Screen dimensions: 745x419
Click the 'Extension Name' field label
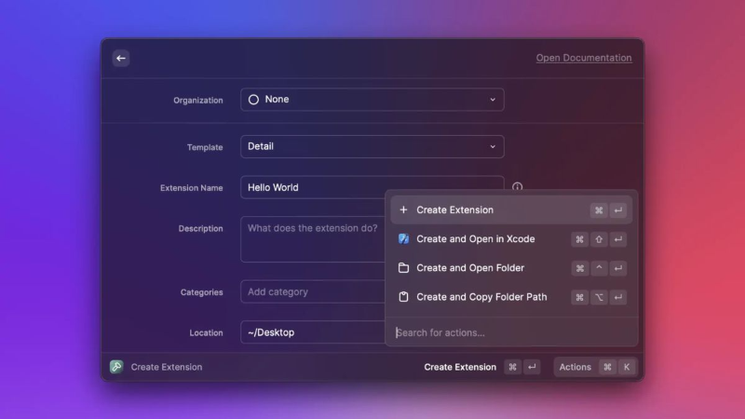(x=192, y=188)
